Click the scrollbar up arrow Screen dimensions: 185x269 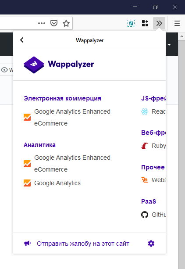coord(182,36)
